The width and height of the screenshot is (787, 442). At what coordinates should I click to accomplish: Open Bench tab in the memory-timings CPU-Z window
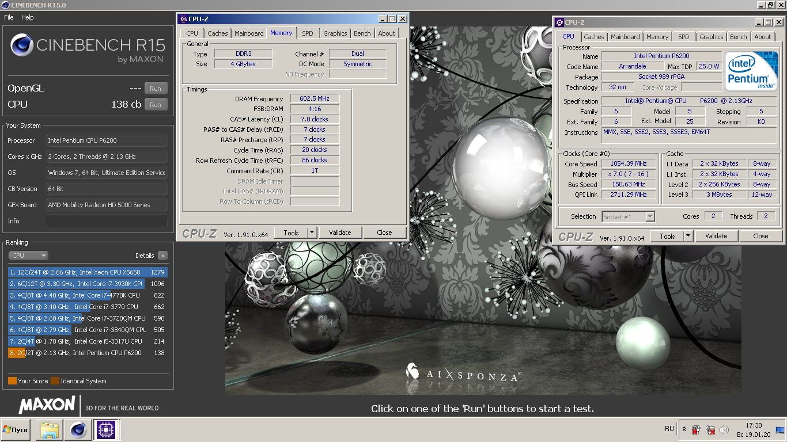click(x=362, y=33)
